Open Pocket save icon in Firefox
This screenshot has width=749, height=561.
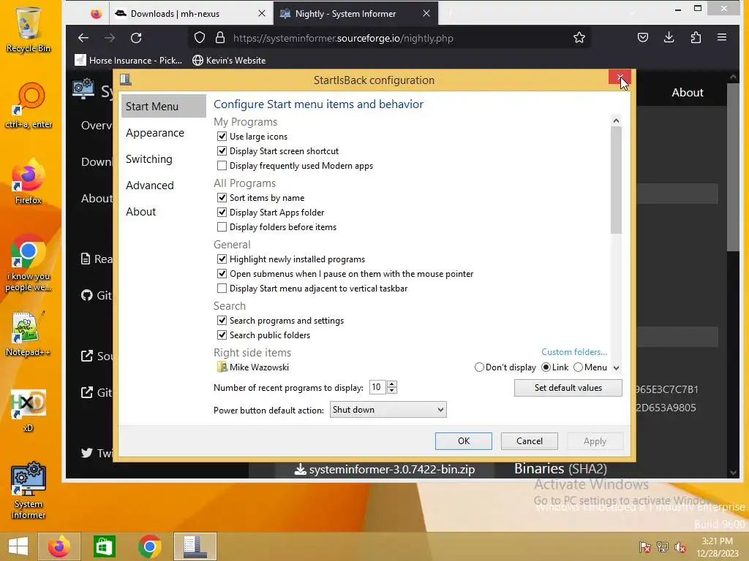tap(643, 38)
